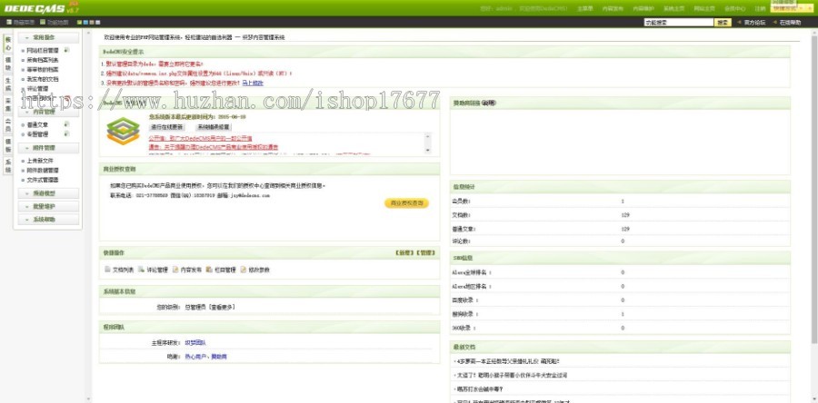Select the green skin color swatch
Viewport: 818px width, 403px height.
(79, 23)
